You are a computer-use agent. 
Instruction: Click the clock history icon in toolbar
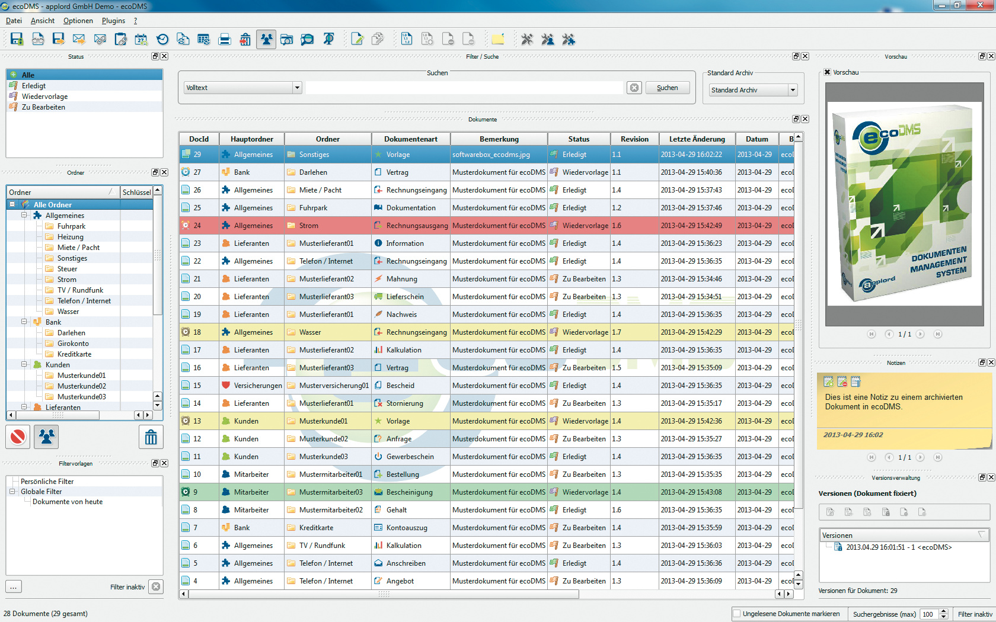click(x=162, y=40)
